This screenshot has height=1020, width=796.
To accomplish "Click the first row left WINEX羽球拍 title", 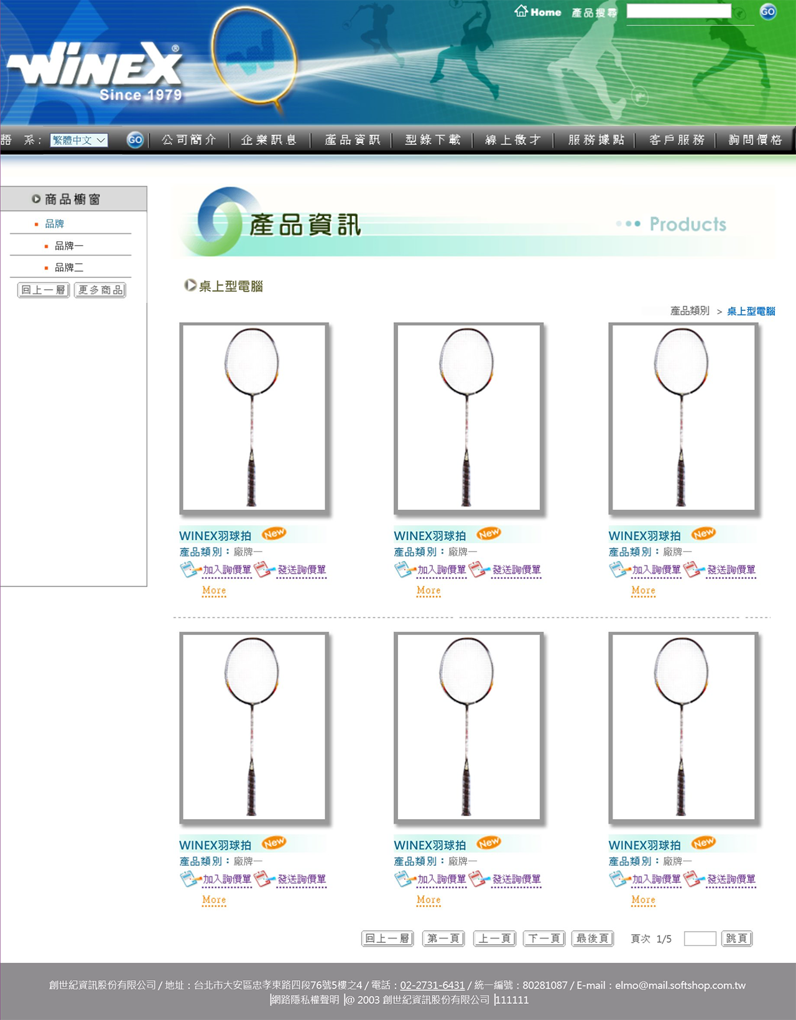I will [x=215, y=535].
